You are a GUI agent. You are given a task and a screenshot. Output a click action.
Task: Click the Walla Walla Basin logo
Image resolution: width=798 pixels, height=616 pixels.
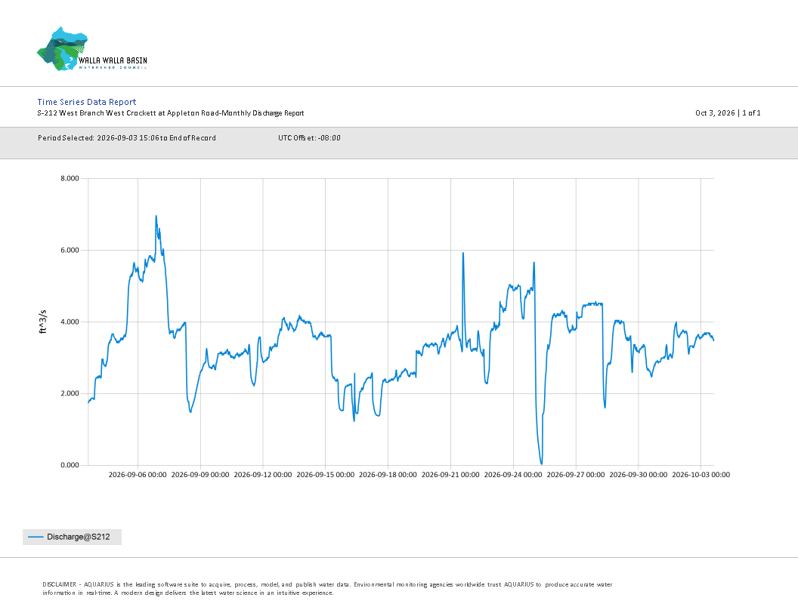coord(92,49)
